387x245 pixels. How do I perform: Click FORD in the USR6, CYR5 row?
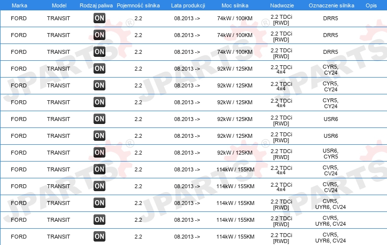pyautogui.click(x=19, y=153)
